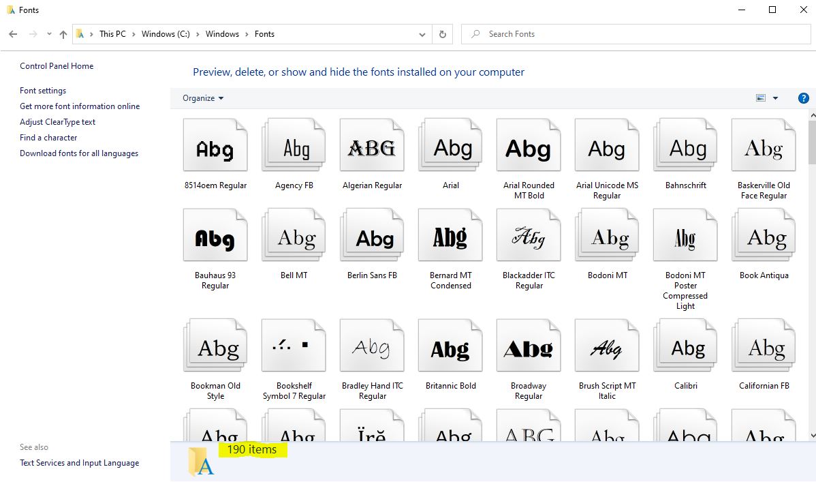This screenshot has width=816, height=482.
Task: Click the vertical scrollbar down arrow
Action: (x=811, y=435)
